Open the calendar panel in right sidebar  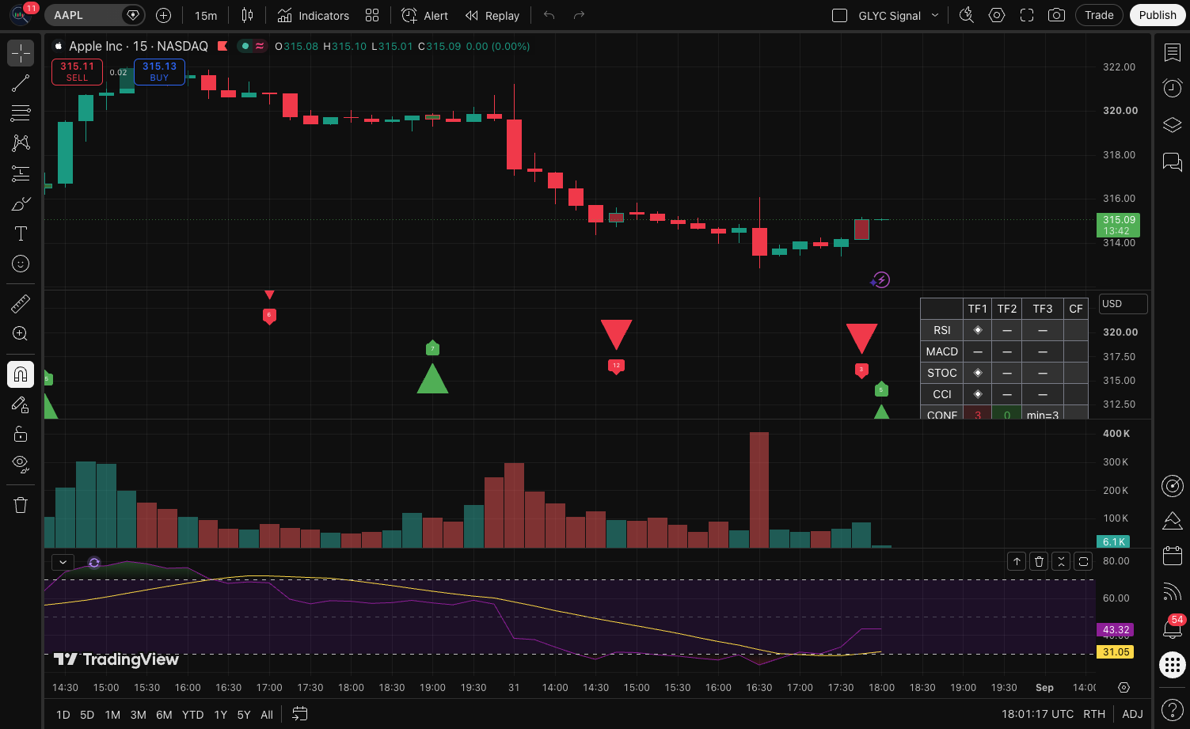coord(1172,556)
